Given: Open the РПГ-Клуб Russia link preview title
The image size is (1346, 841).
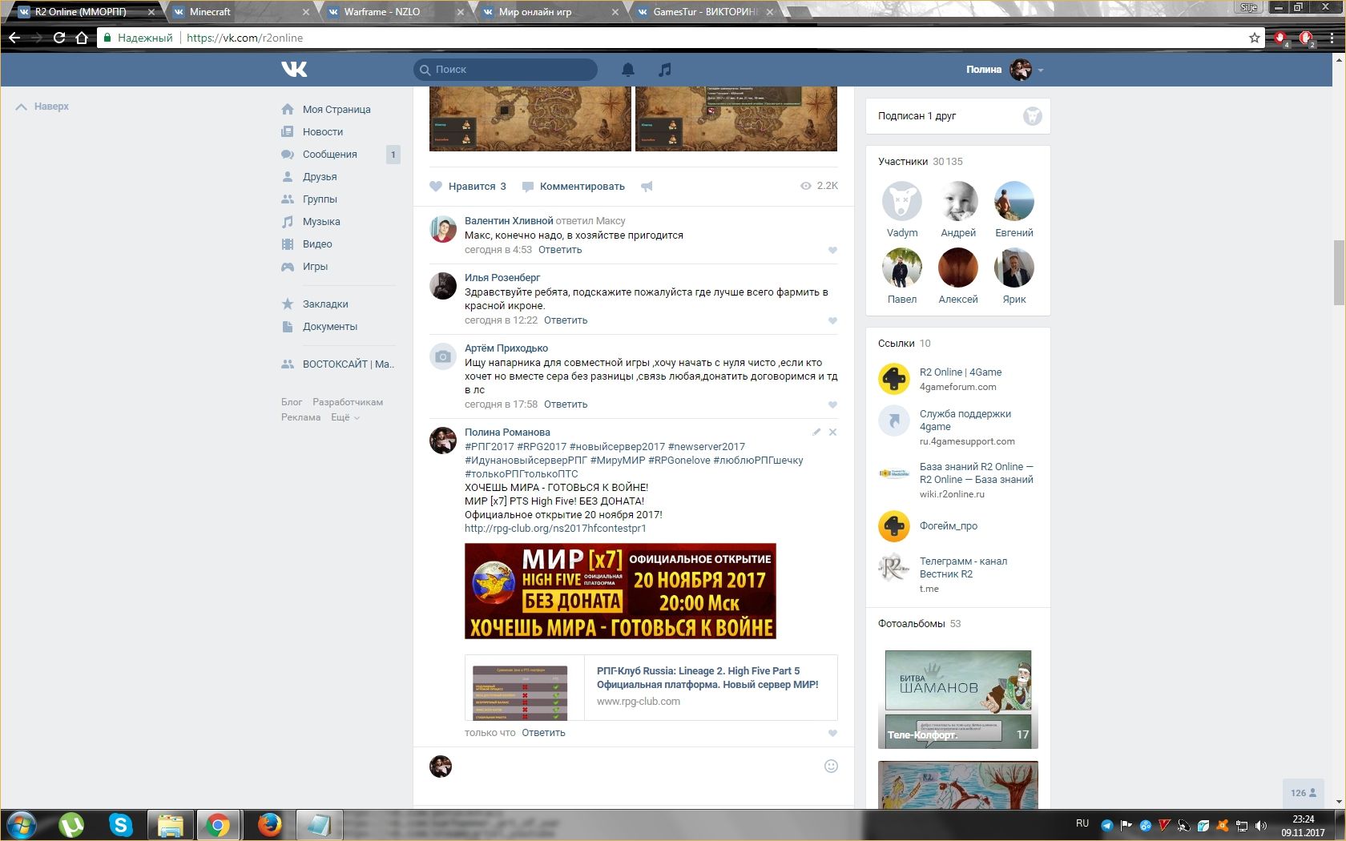Looking at the screenshot, I should coord(707,678).
